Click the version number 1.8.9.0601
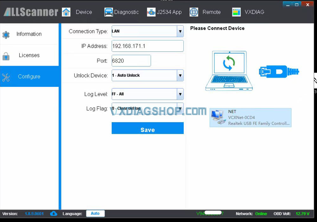The width and height of the screenshot is (317, 222). click(x=34, y=214)
